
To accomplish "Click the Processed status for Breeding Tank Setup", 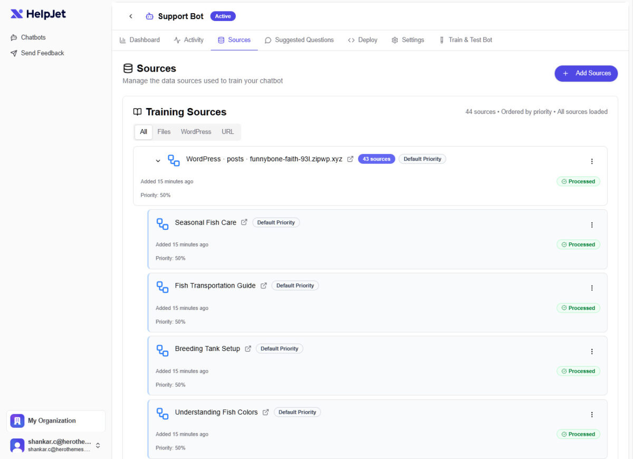I will pos(578,371).
